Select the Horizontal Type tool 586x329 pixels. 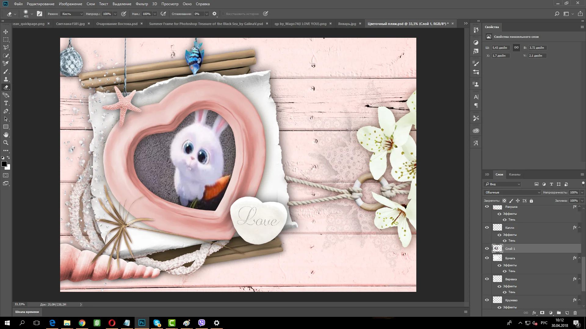click(6, 103)
